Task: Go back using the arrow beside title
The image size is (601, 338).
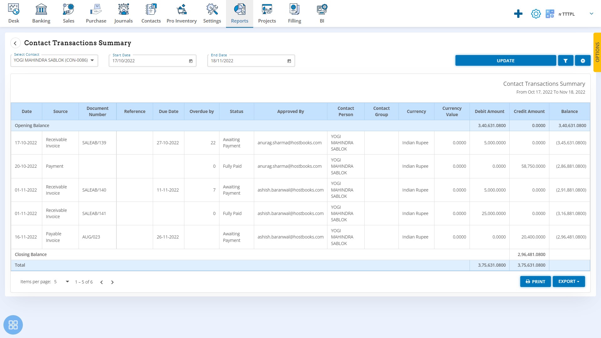Action: [15, 43]
